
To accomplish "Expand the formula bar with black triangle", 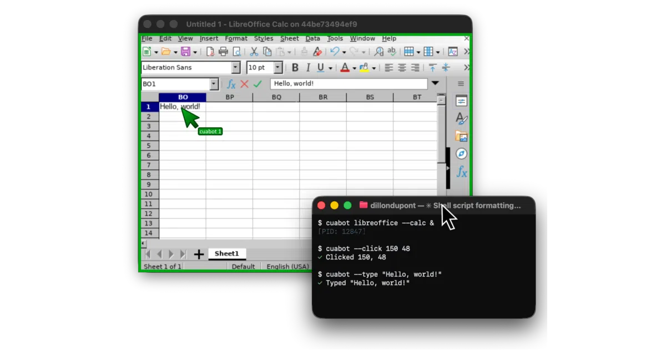I will 435,83.
